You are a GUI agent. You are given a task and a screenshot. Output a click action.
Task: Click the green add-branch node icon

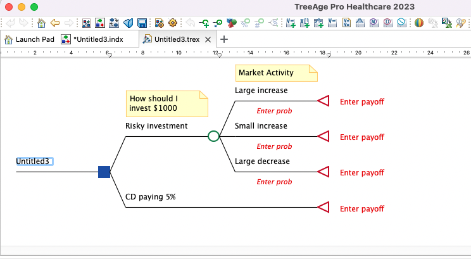point(204,23)
